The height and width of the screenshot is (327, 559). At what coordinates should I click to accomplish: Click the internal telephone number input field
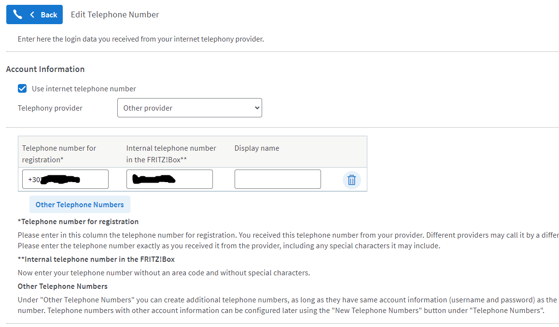tap(169, 179)
